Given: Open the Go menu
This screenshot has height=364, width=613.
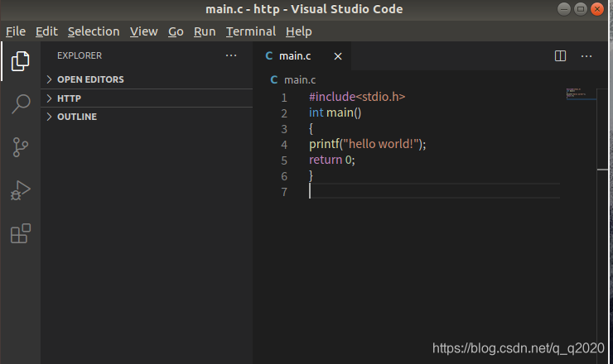Looking at the screenshot, I should pyautogui.click(x=176, y=31).
